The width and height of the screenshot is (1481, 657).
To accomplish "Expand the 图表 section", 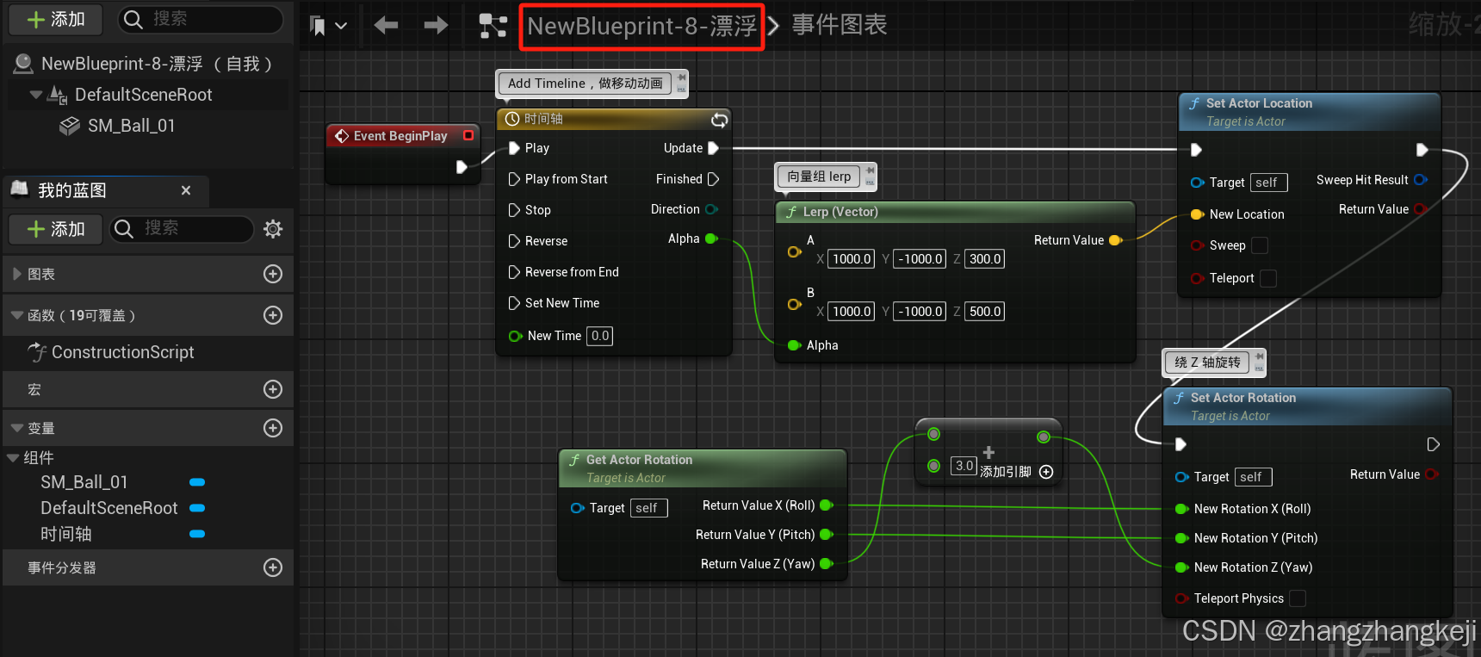I will point(16,274).
